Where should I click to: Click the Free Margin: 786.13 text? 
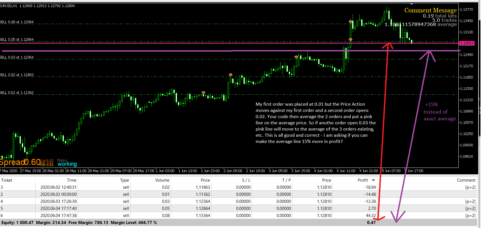88,223
